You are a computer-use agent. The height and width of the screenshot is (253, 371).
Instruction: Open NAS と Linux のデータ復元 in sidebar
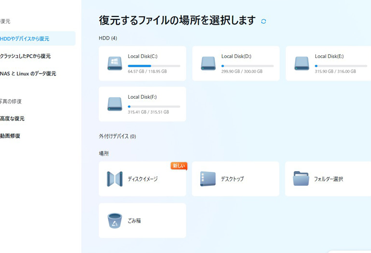click(x=28, y=74)
